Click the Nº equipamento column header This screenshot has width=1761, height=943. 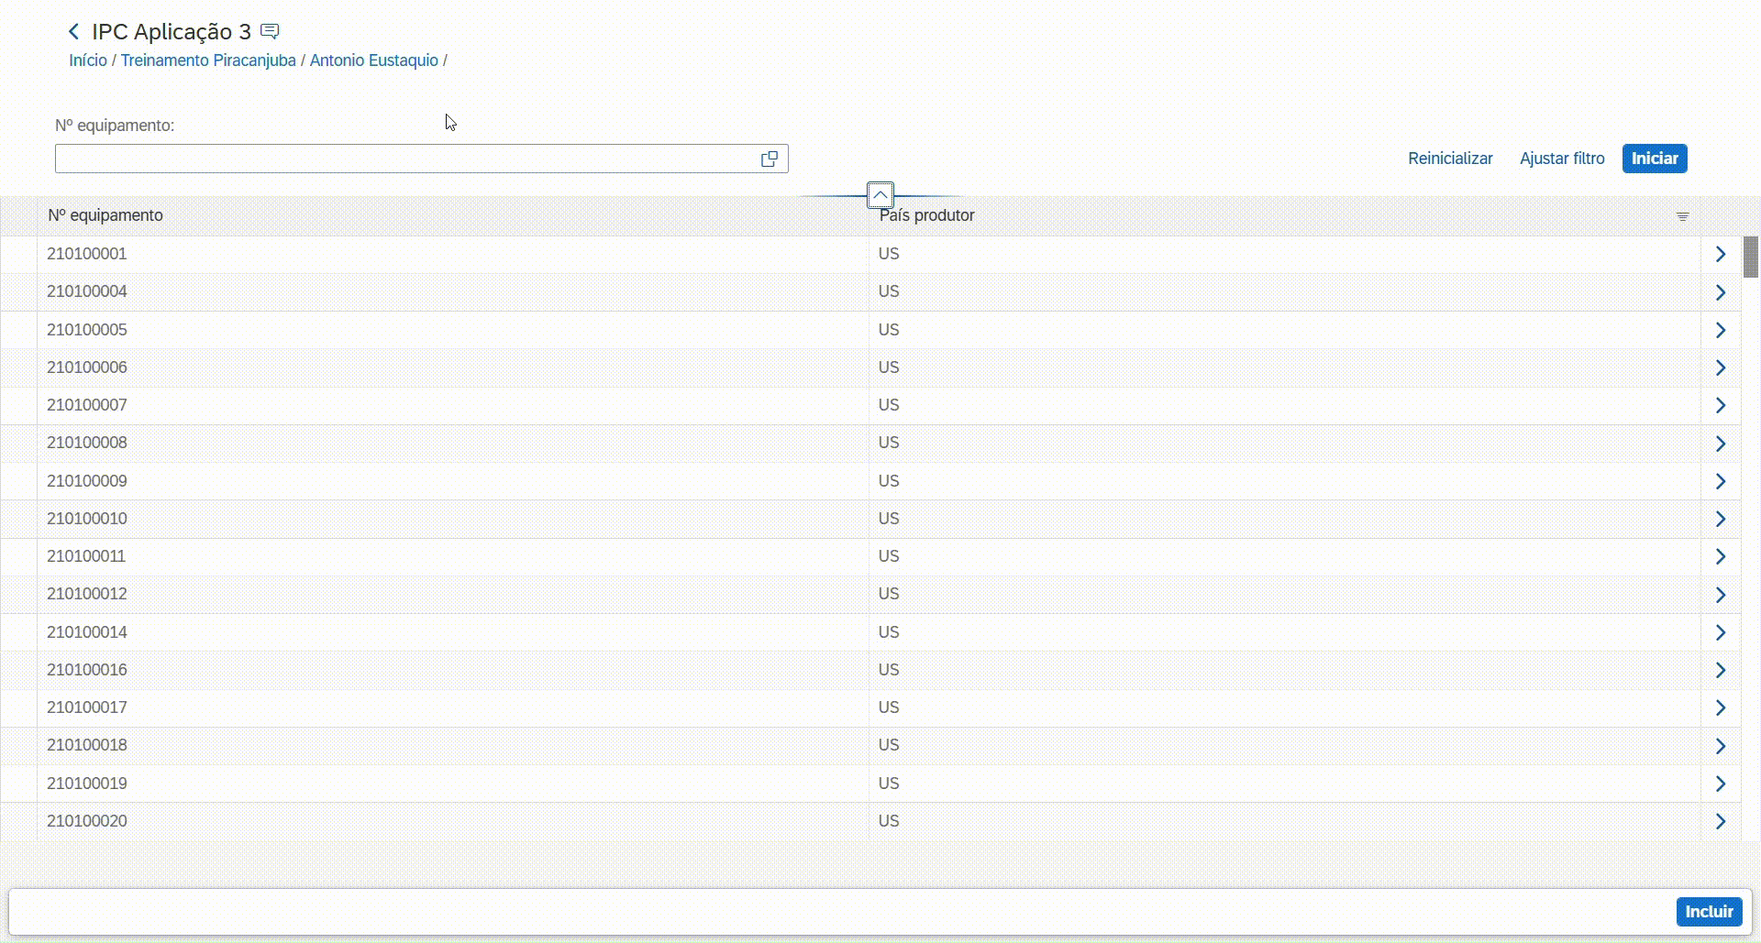105,215
